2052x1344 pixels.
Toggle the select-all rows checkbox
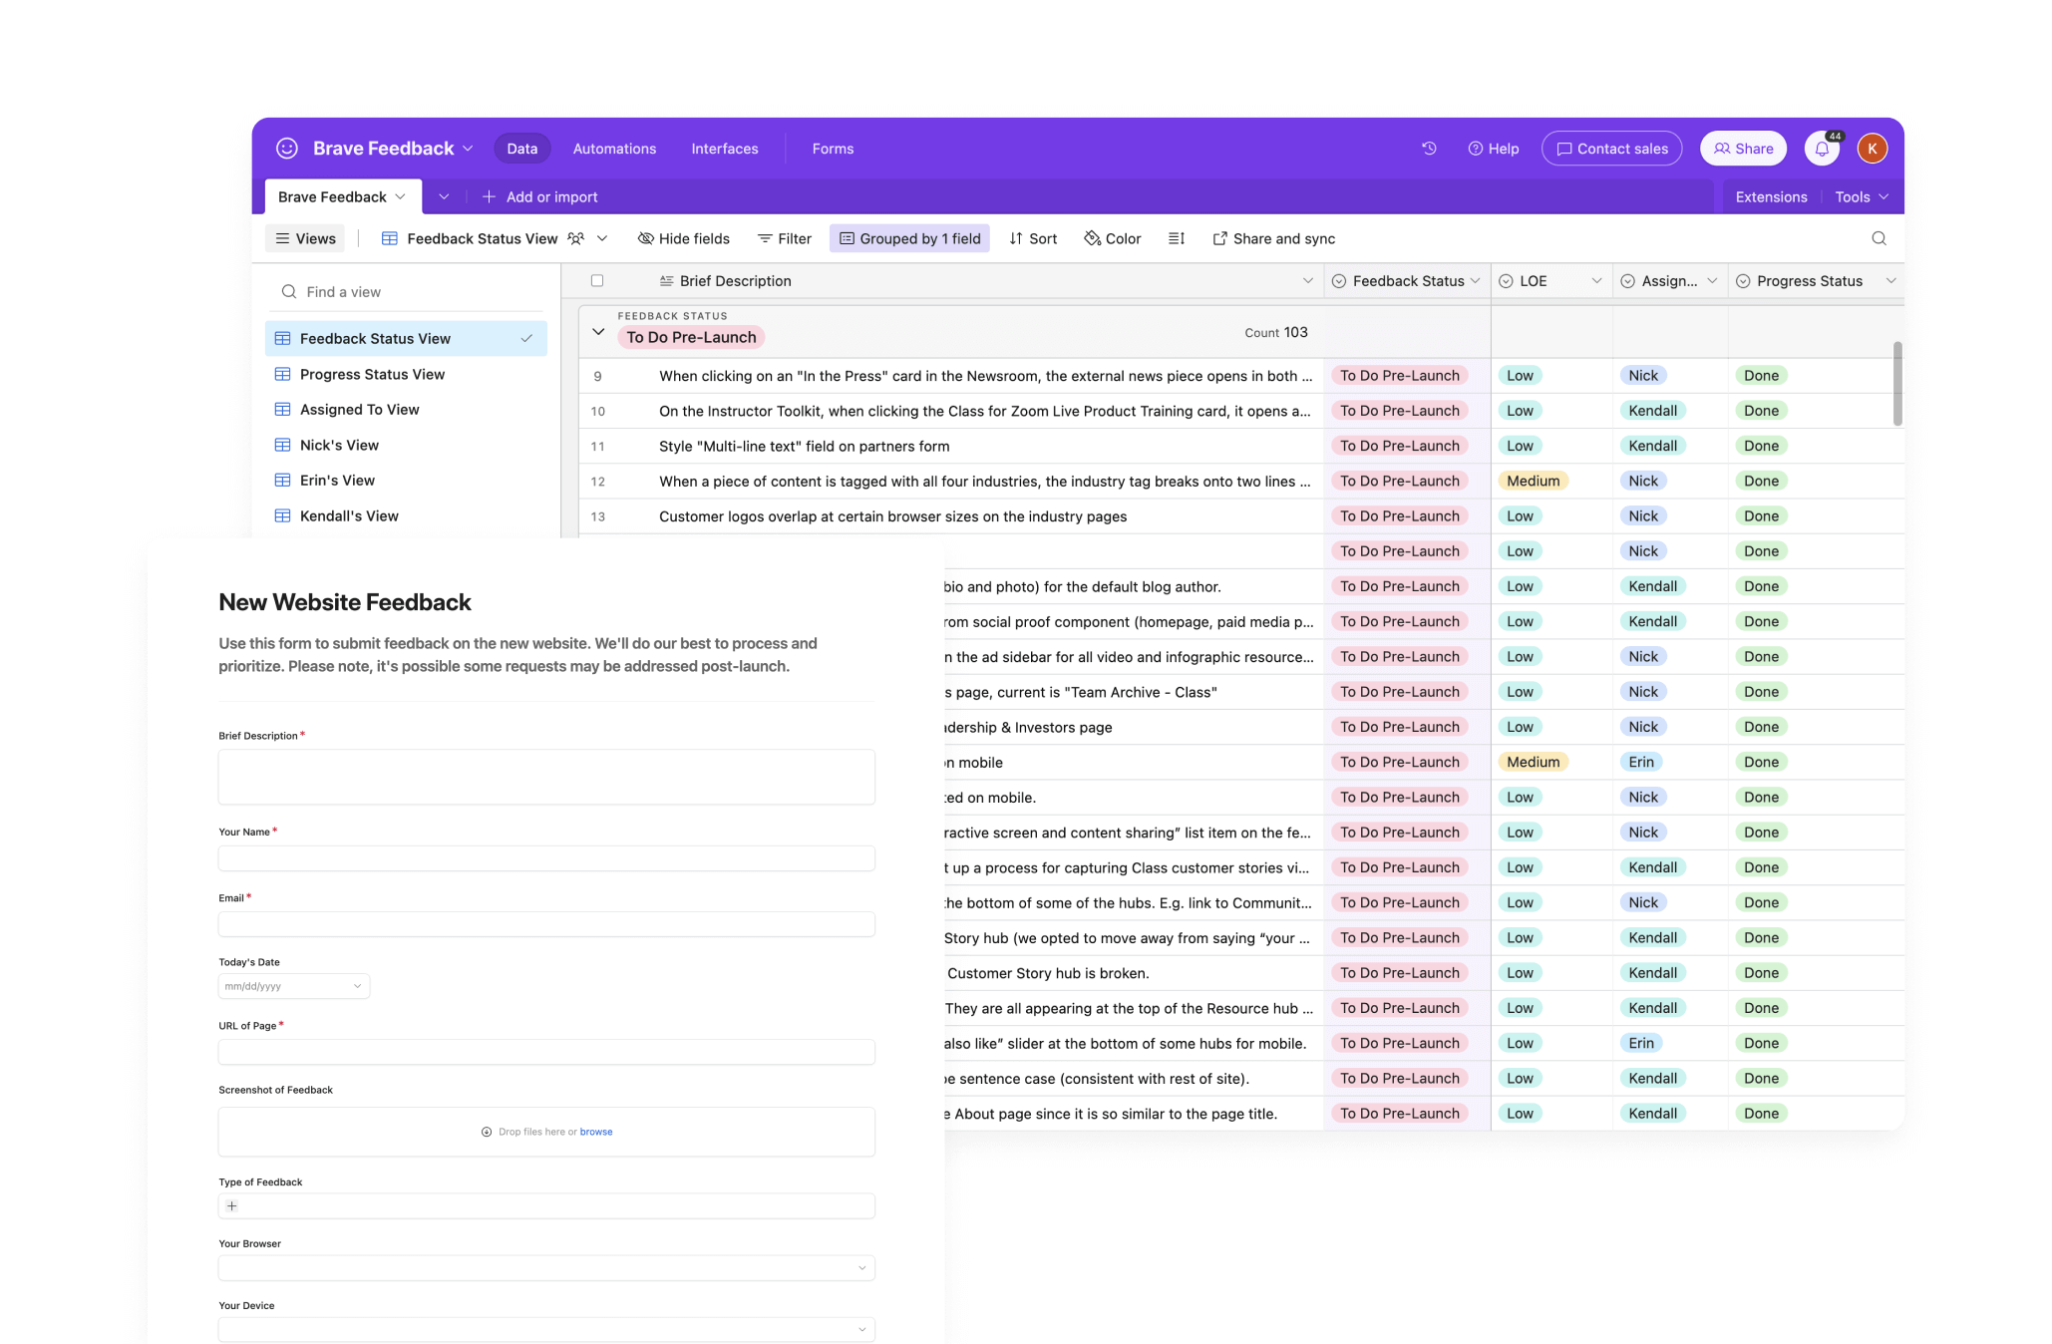(597, 281)
